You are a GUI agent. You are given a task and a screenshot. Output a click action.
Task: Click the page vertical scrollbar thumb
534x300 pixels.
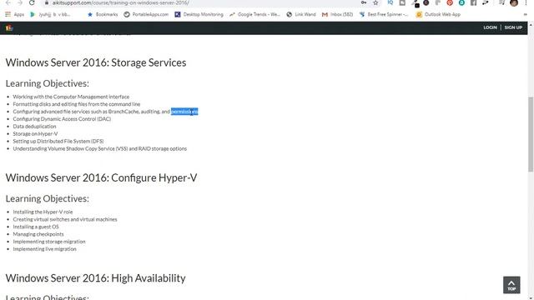(x=531, y=134)
